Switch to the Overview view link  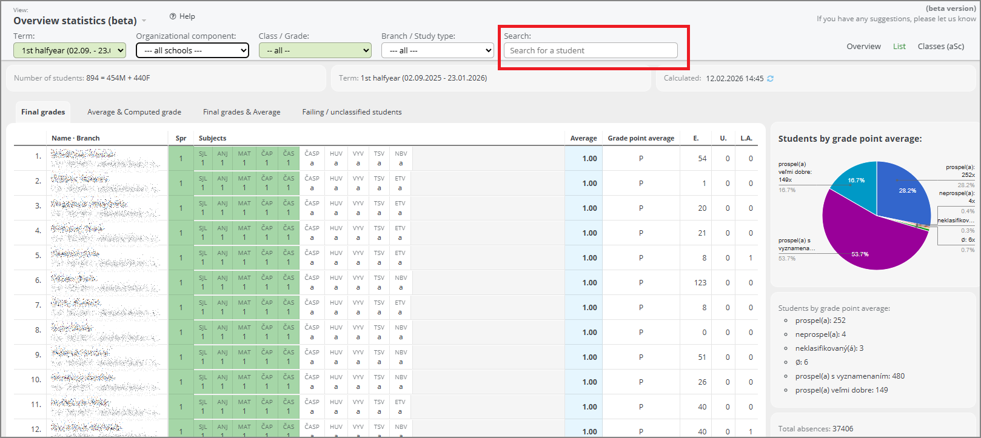point(863,47)
